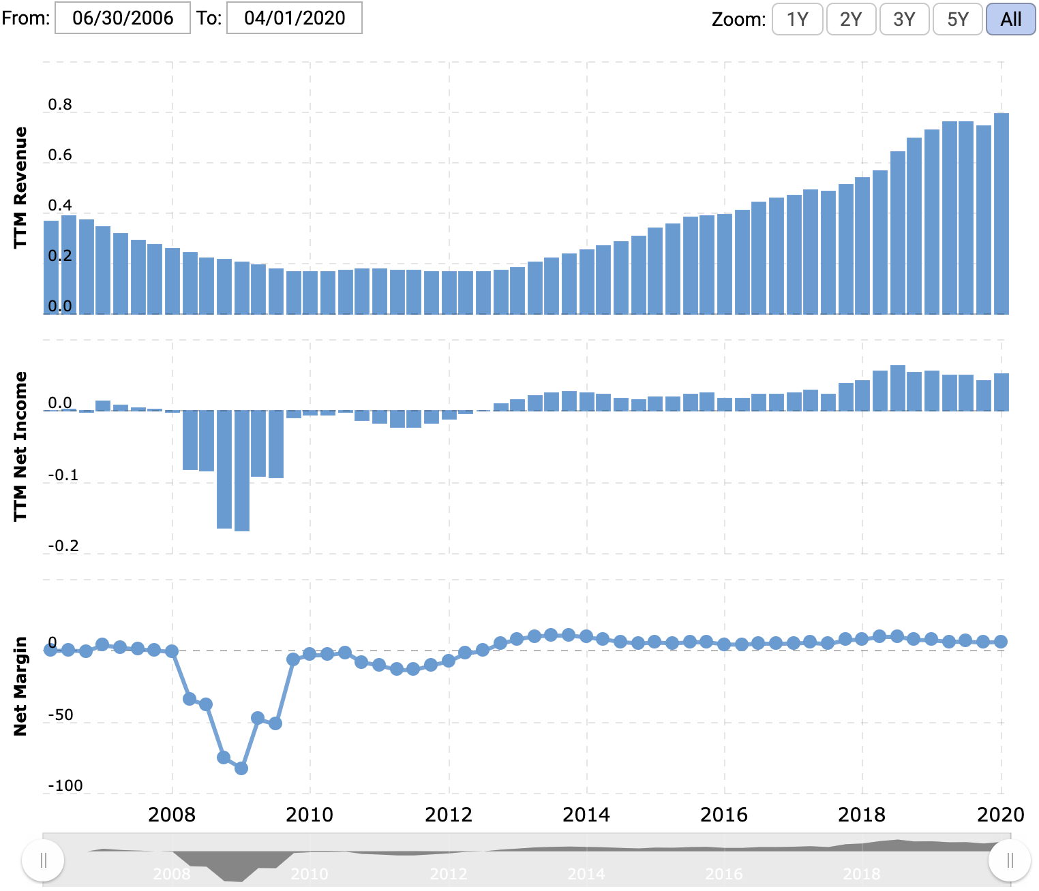Click the 2020 x-axis label
Viewport: 1039px width, 891px height.
click(x=1001, y=815)
